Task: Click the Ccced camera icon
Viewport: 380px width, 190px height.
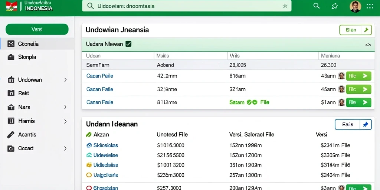Action: pos(11,148)
